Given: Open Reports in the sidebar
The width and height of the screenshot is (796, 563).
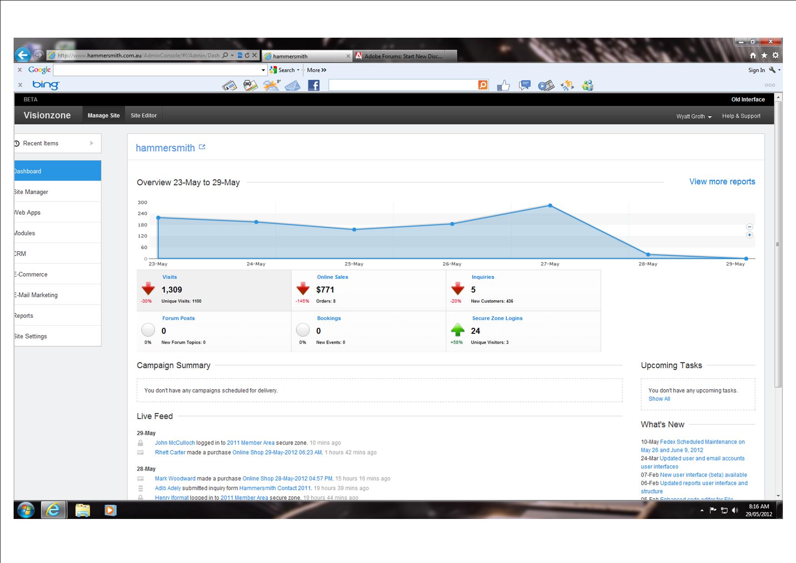Looking at the screenshot, I should [58, 316].
